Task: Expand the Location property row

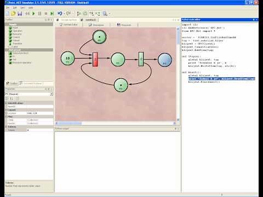Action: [6, 113]
